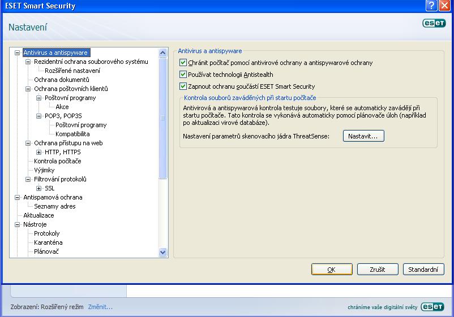
Task: Select 'Výjimky' tree item
Action: click(x=44, y=170)
